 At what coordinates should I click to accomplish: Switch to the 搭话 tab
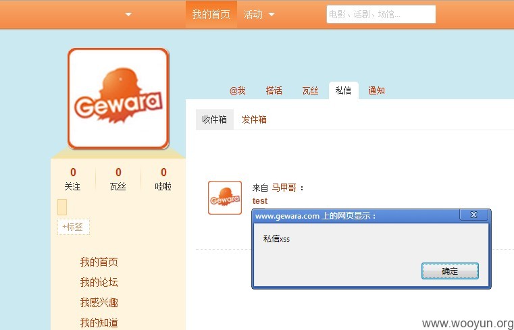click(x=274, y=90)
